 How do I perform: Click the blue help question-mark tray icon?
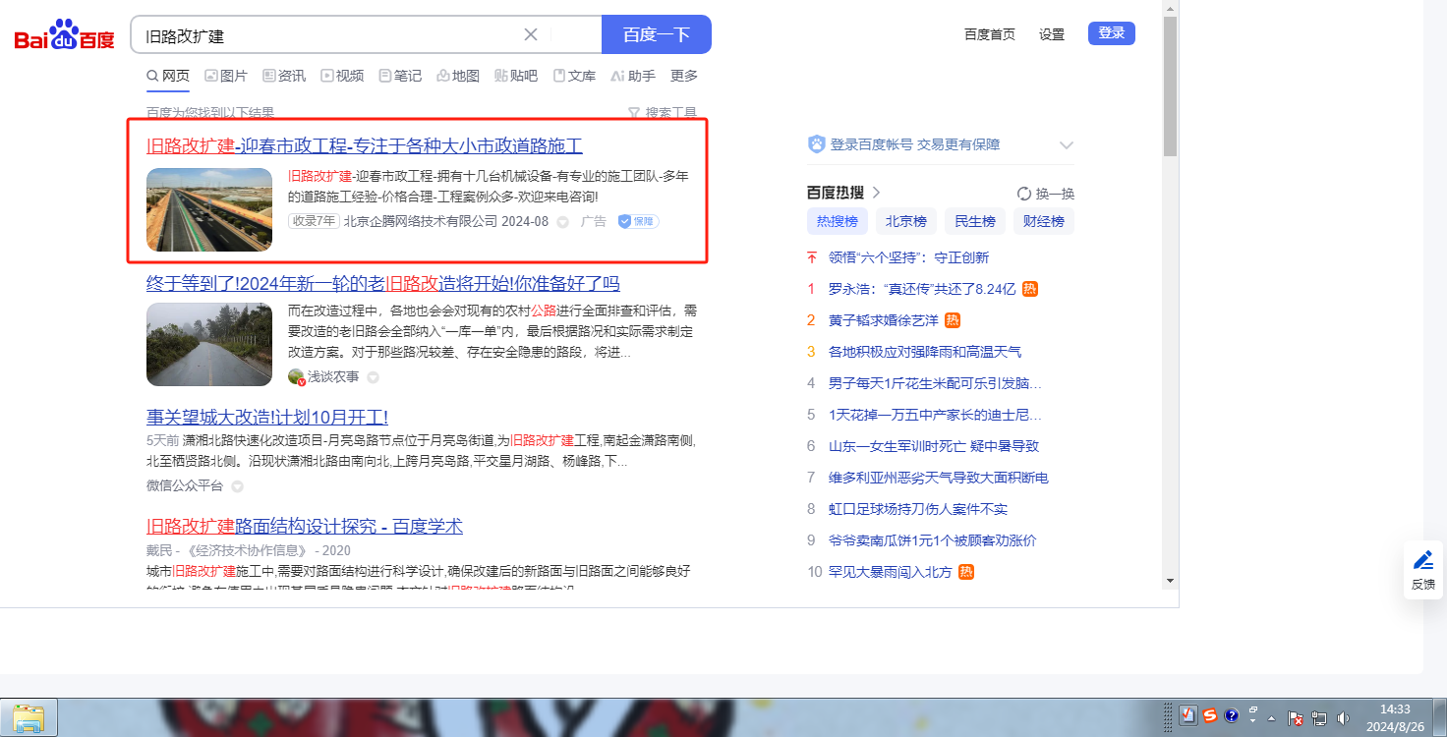pyautogui.click(x=1232, y=716)
